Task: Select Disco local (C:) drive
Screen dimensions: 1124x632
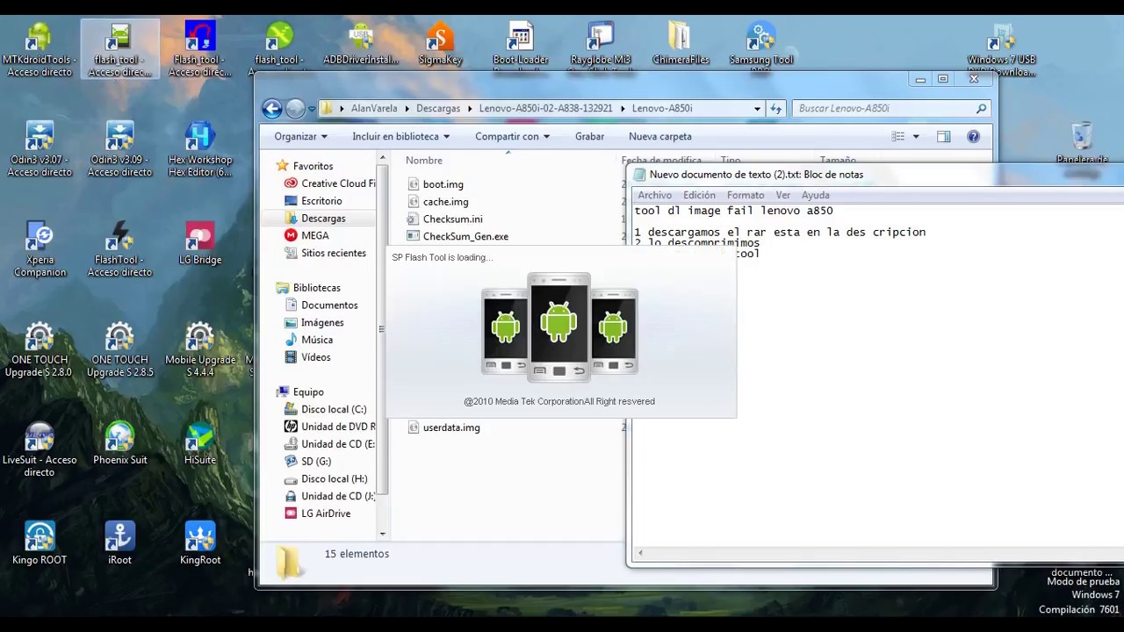Action: click(x=334, y=409)
